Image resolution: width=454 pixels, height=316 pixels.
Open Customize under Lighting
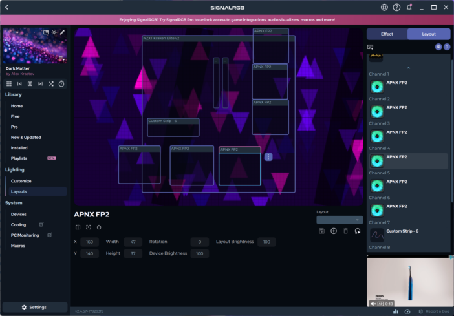tap(21, 181)
